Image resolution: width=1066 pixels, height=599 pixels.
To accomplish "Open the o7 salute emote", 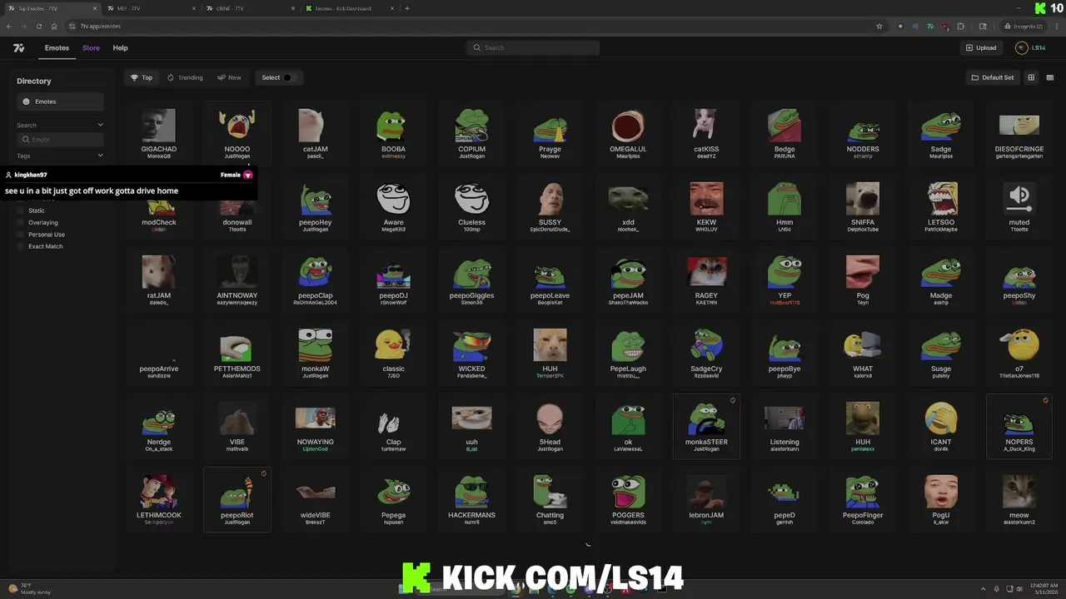I will (x=1019, y=353).
